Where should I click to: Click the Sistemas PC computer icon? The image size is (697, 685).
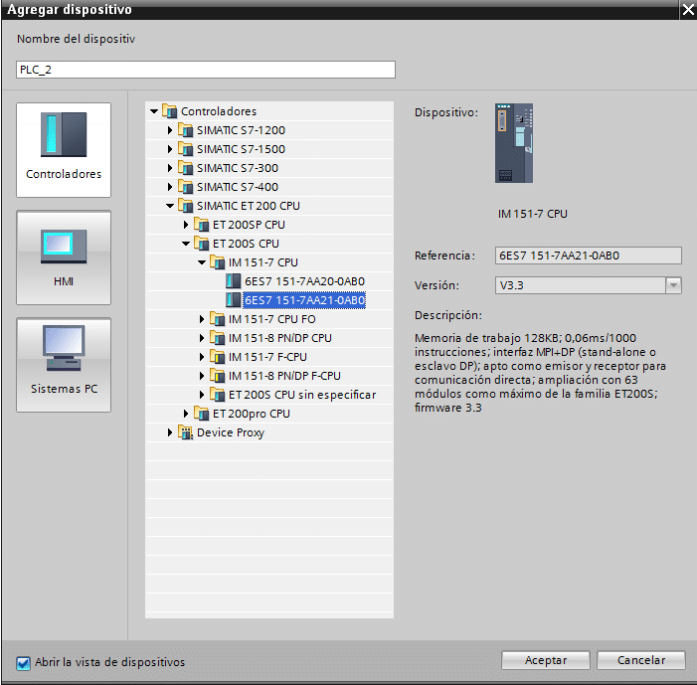tap(64, 348)
